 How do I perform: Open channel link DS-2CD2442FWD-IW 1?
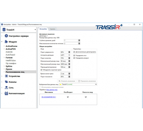click(x=49, y=97)
